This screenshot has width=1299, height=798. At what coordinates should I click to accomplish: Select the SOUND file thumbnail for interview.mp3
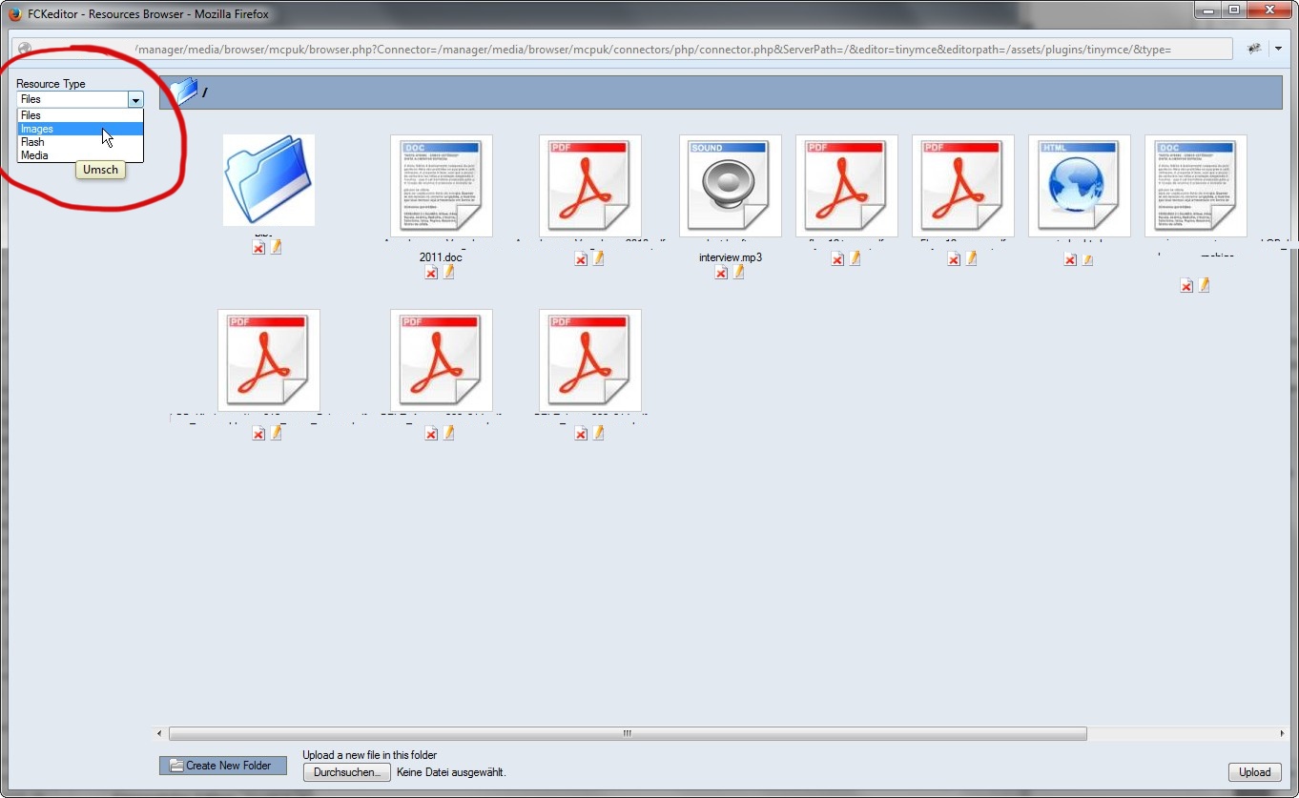[x=730, y=185]
